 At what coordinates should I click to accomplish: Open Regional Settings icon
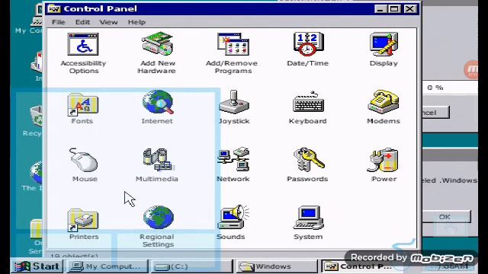tap(159, 218)
